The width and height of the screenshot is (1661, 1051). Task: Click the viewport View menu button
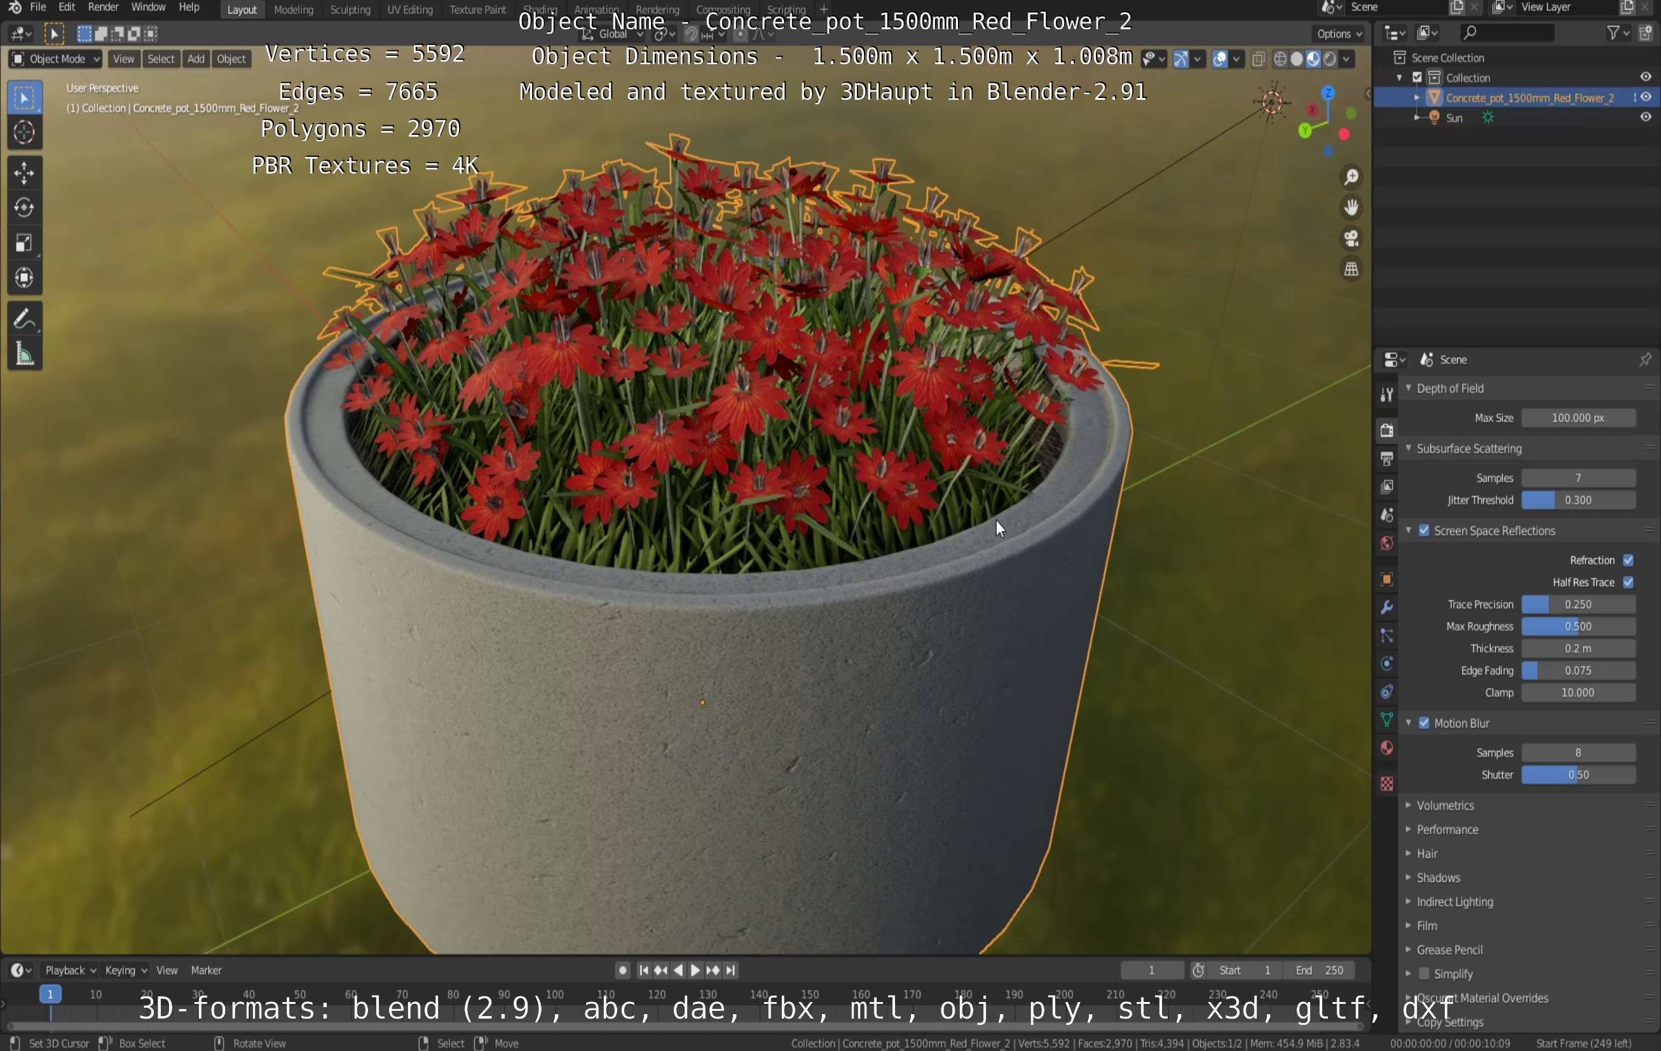123,58
